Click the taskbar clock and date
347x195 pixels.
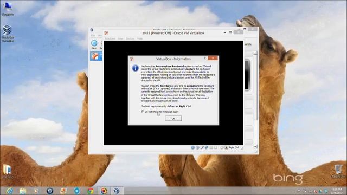pos(337,191)
